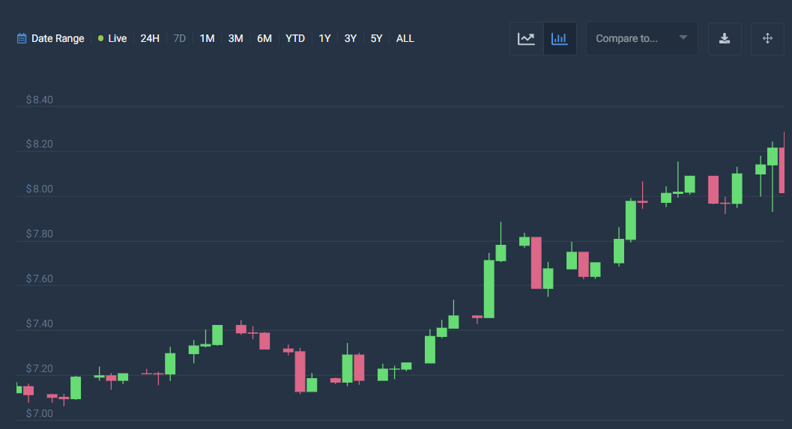Viewport: 792px width, 429px height.
Task: Set chart range to 1Y
Action: 324,38
